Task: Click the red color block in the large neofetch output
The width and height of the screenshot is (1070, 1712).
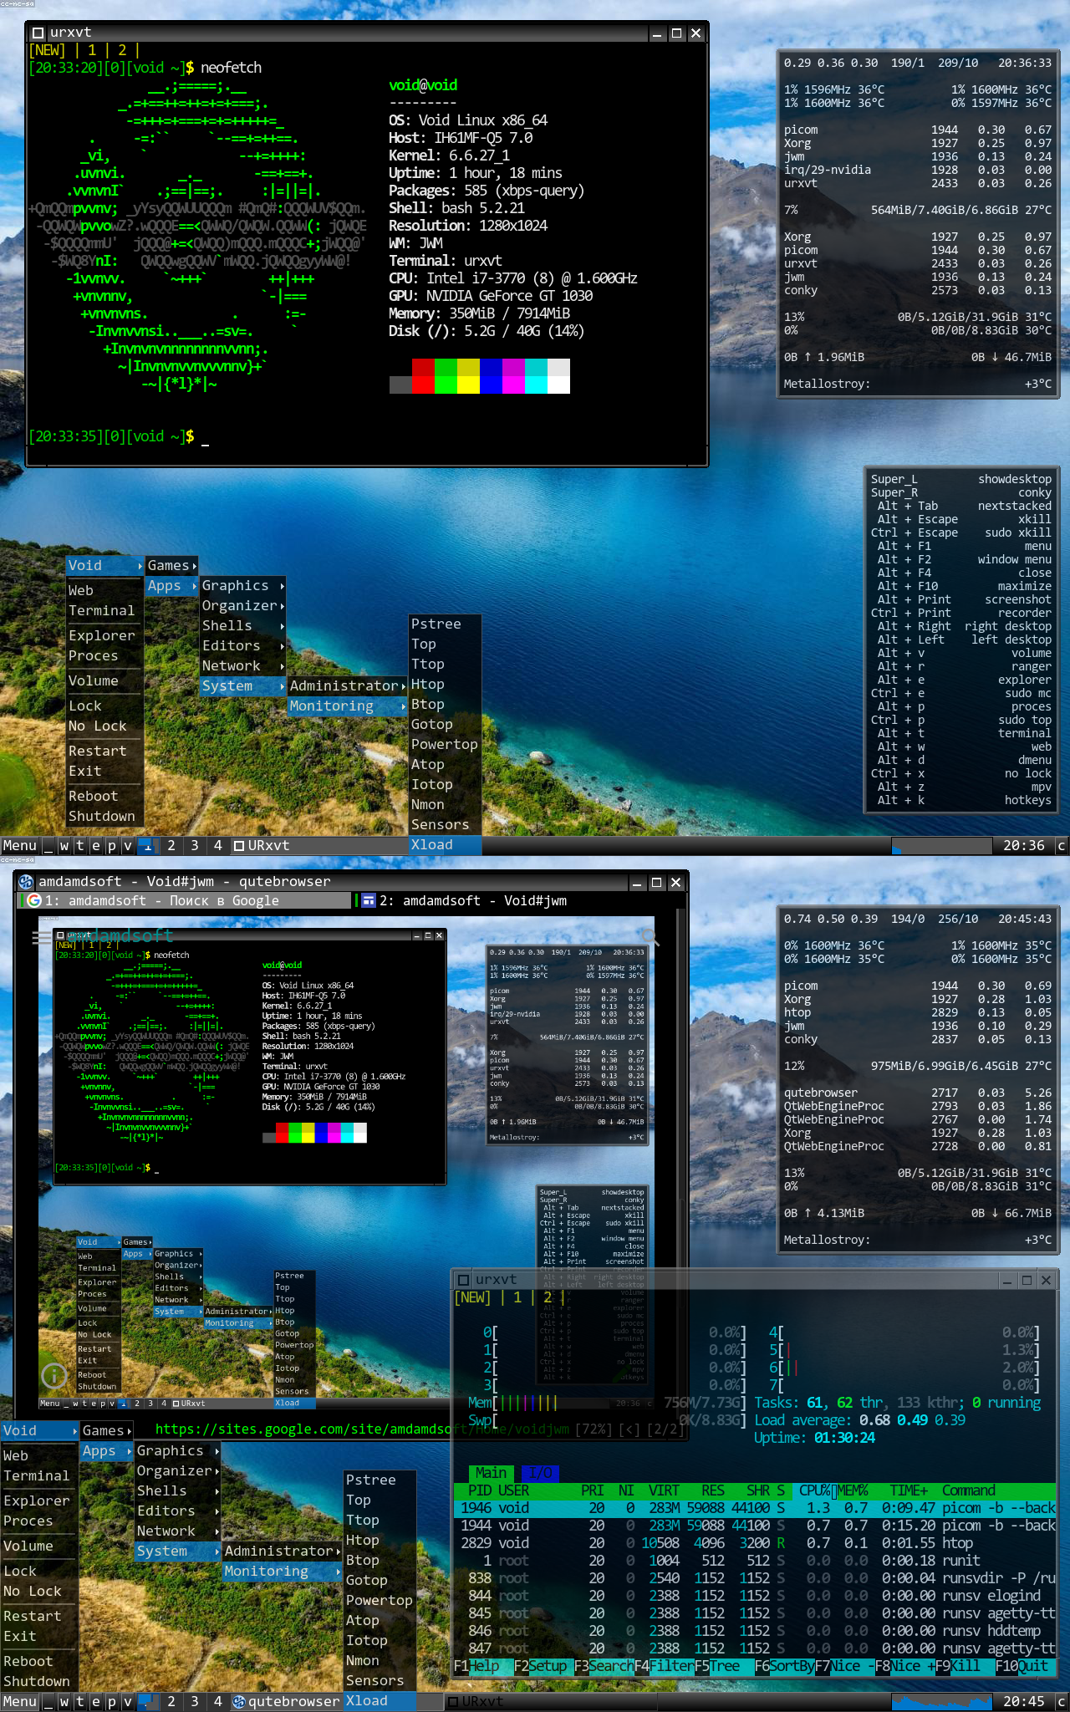Action: (423, 376)
